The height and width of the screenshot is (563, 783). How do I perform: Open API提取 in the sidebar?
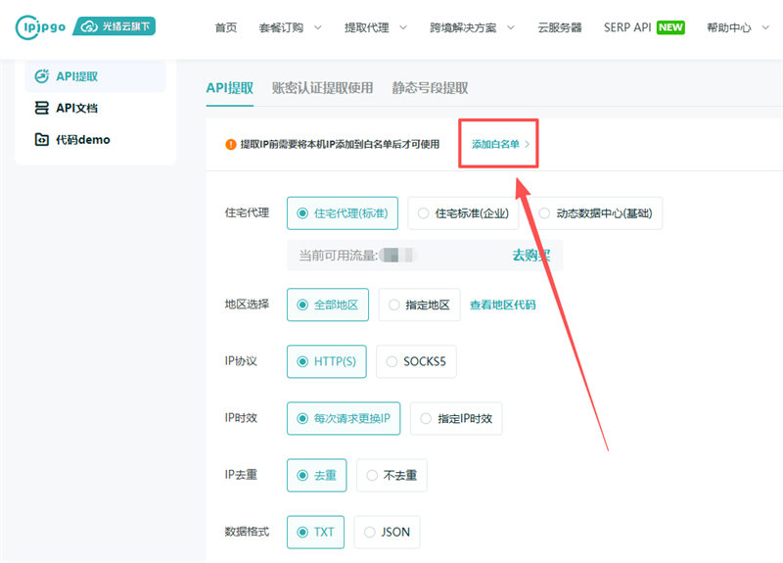click(x=77, y=76)
